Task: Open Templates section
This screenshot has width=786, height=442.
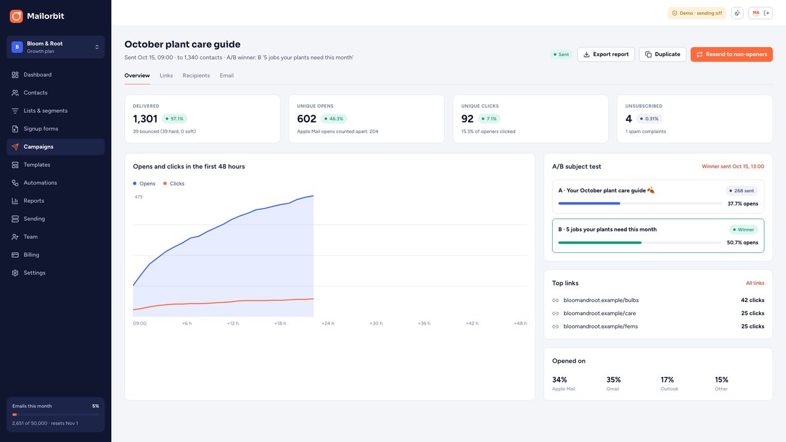Action: pyautogui.click(x=55, y=165)
